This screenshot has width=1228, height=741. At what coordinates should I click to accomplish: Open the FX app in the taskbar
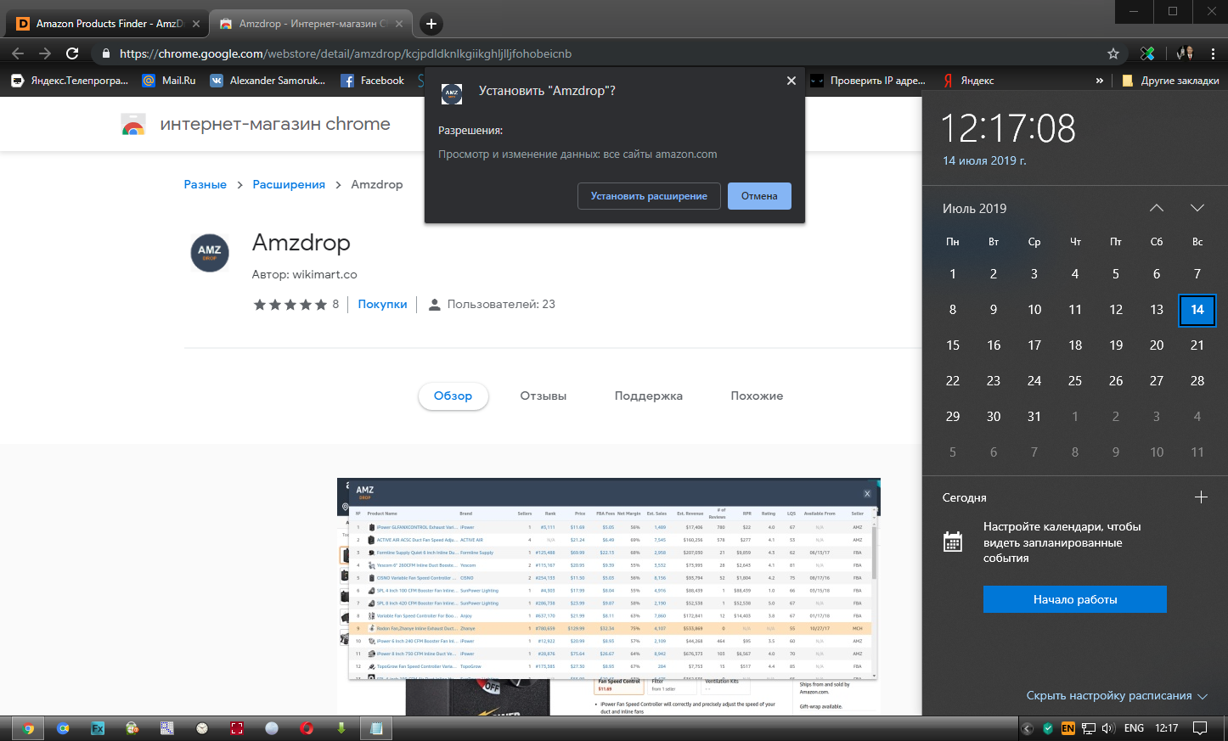pos(98,728)
